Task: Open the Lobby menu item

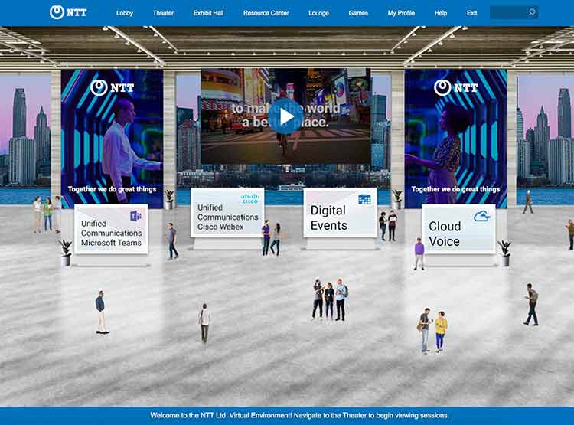Action: click(x=125, y=13)
